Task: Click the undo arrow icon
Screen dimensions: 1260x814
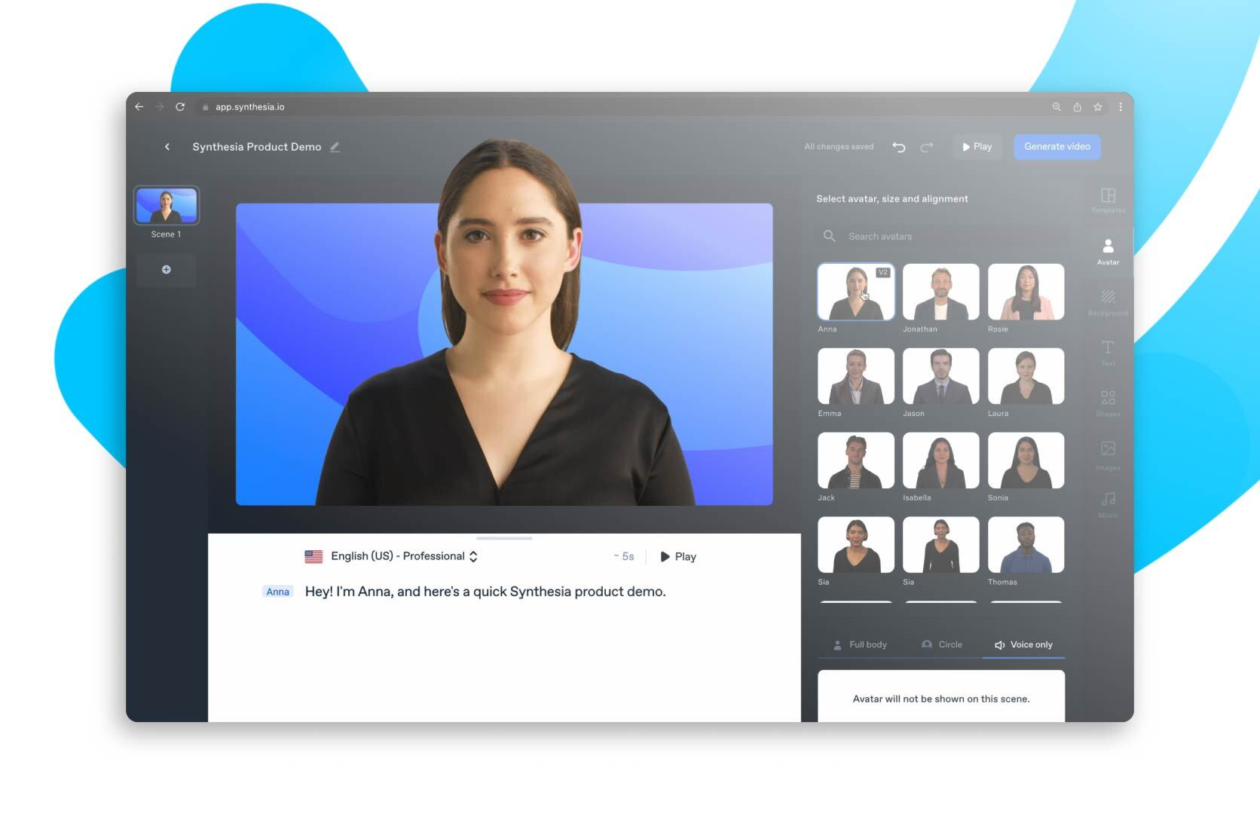Action: tap(898, 147)
